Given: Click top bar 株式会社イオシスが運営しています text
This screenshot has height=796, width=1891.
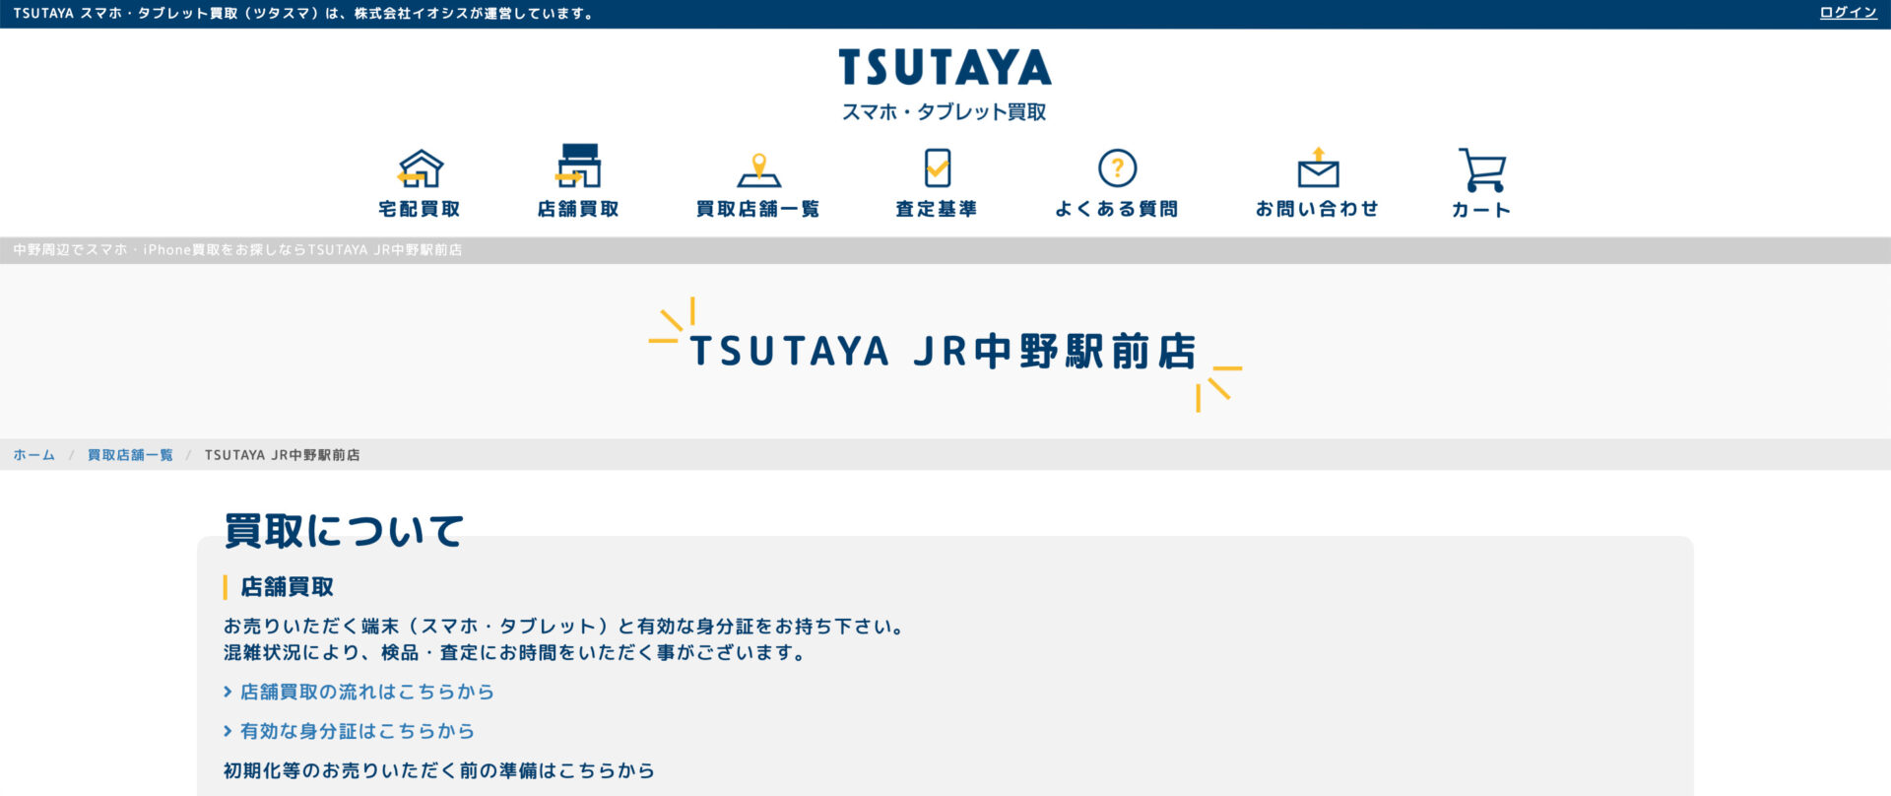Looking at the screenshot, I should [x=475, y=14].
